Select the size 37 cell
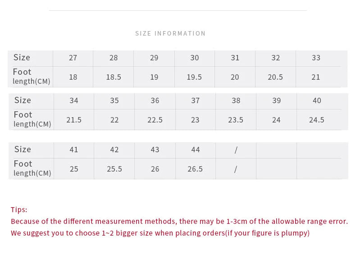 pyautogui.click(x=196, y=100)
